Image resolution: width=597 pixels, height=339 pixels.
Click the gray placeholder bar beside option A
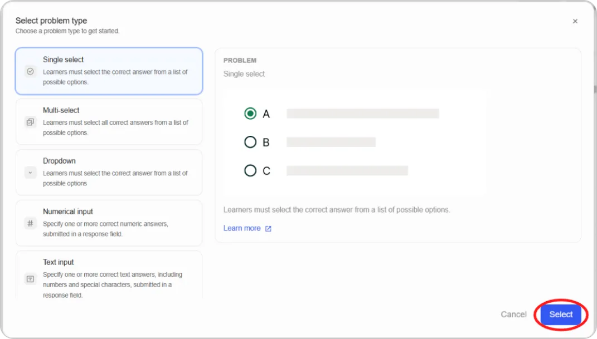coord(363,113)
